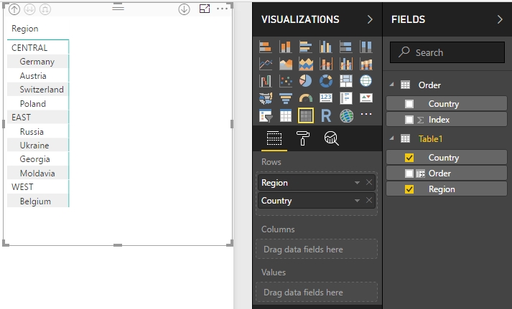Select the Area chart visual
The height and width of the screenshot is (309, 512).
click(x=285, y=64)
